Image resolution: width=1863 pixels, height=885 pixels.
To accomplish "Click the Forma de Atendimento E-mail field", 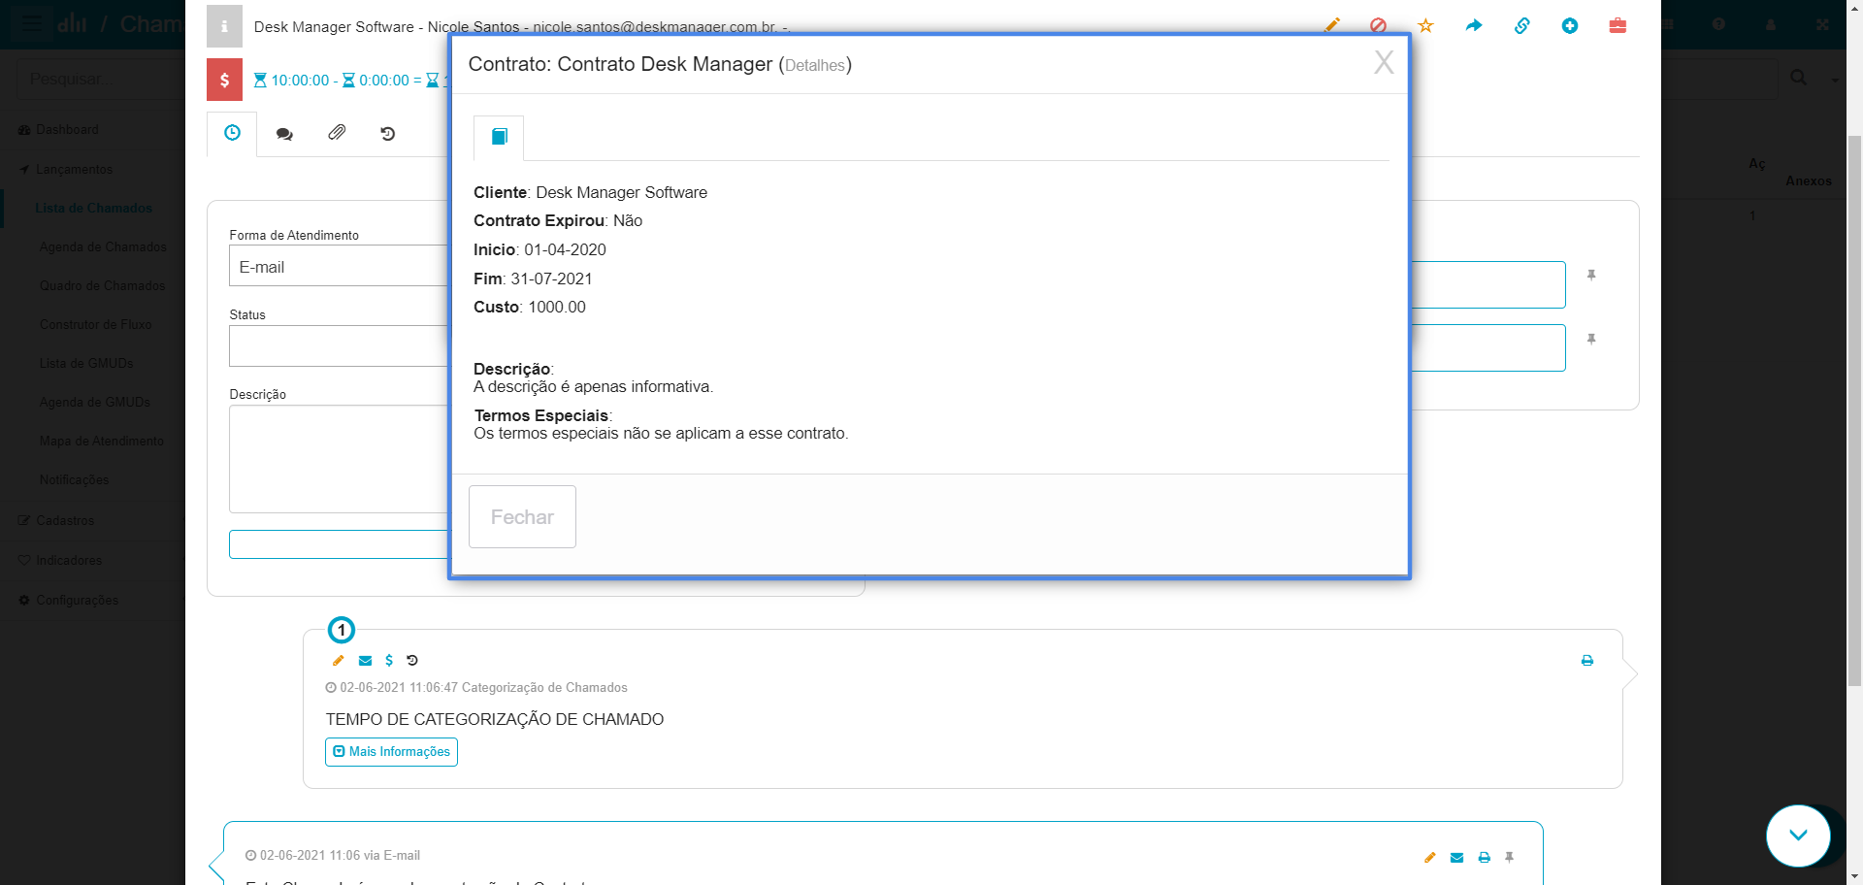I will (339, 266).
